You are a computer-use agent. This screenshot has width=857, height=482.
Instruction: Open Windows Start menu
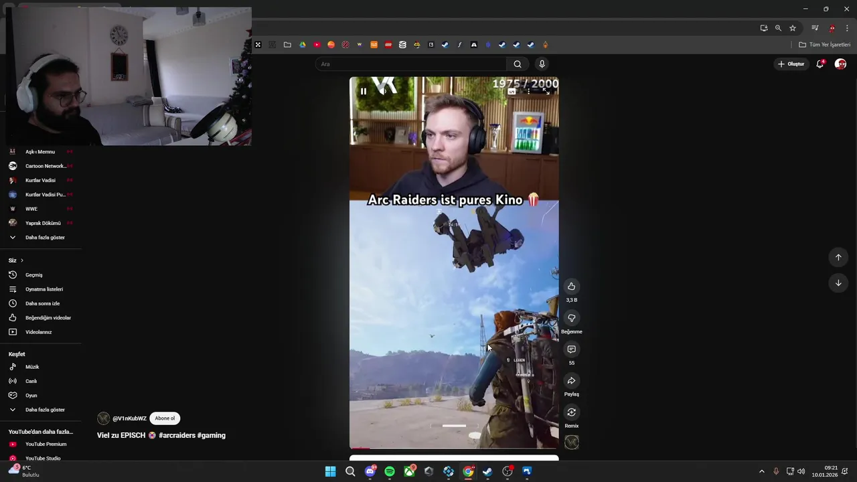(x=330, y=471)
